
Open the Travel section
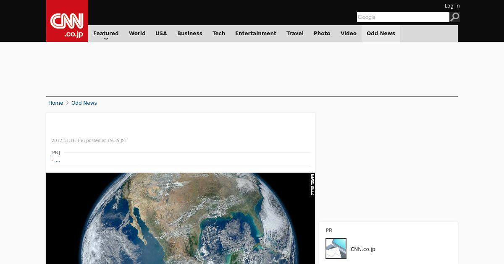[295, 34]
